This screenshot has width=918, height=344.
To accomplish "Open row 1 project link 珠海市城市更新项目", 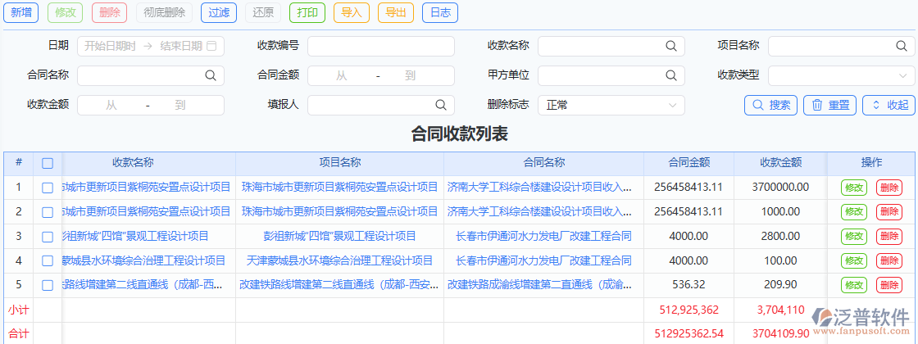I will coord(339,188).
